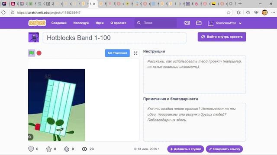
Task: Click the project author avatar thumbnail
Action: click(x=34, y=37)
